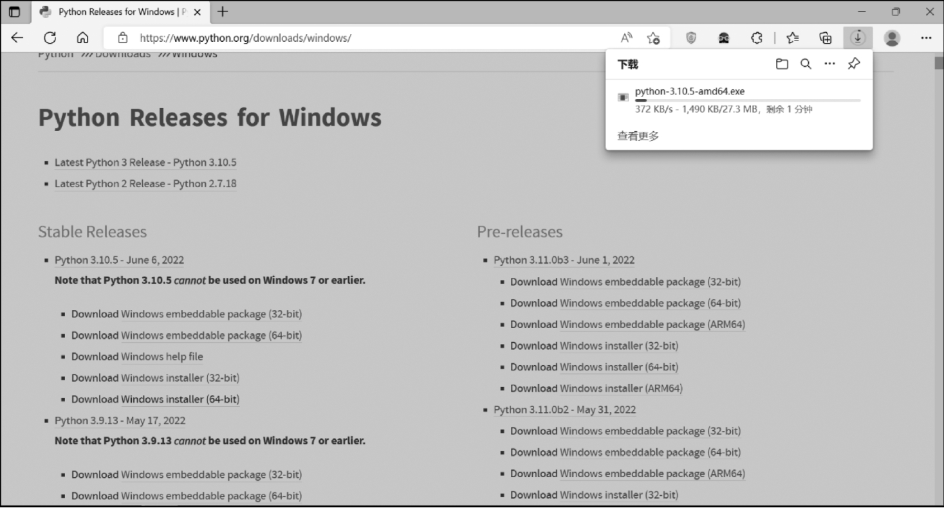Open Latest Python 2 Release - Python 2.7.18
Image resolution: width=944 pixels, height=508 pixels.
click(x=145, y=184)
